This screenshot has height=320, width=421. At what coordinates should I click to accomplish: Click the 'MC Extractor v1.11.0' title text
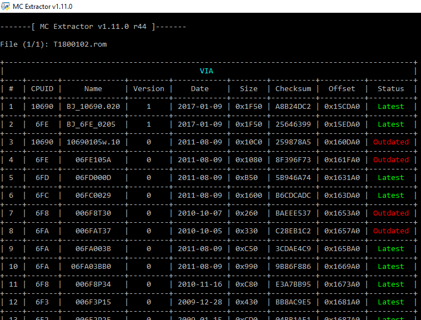42,7
